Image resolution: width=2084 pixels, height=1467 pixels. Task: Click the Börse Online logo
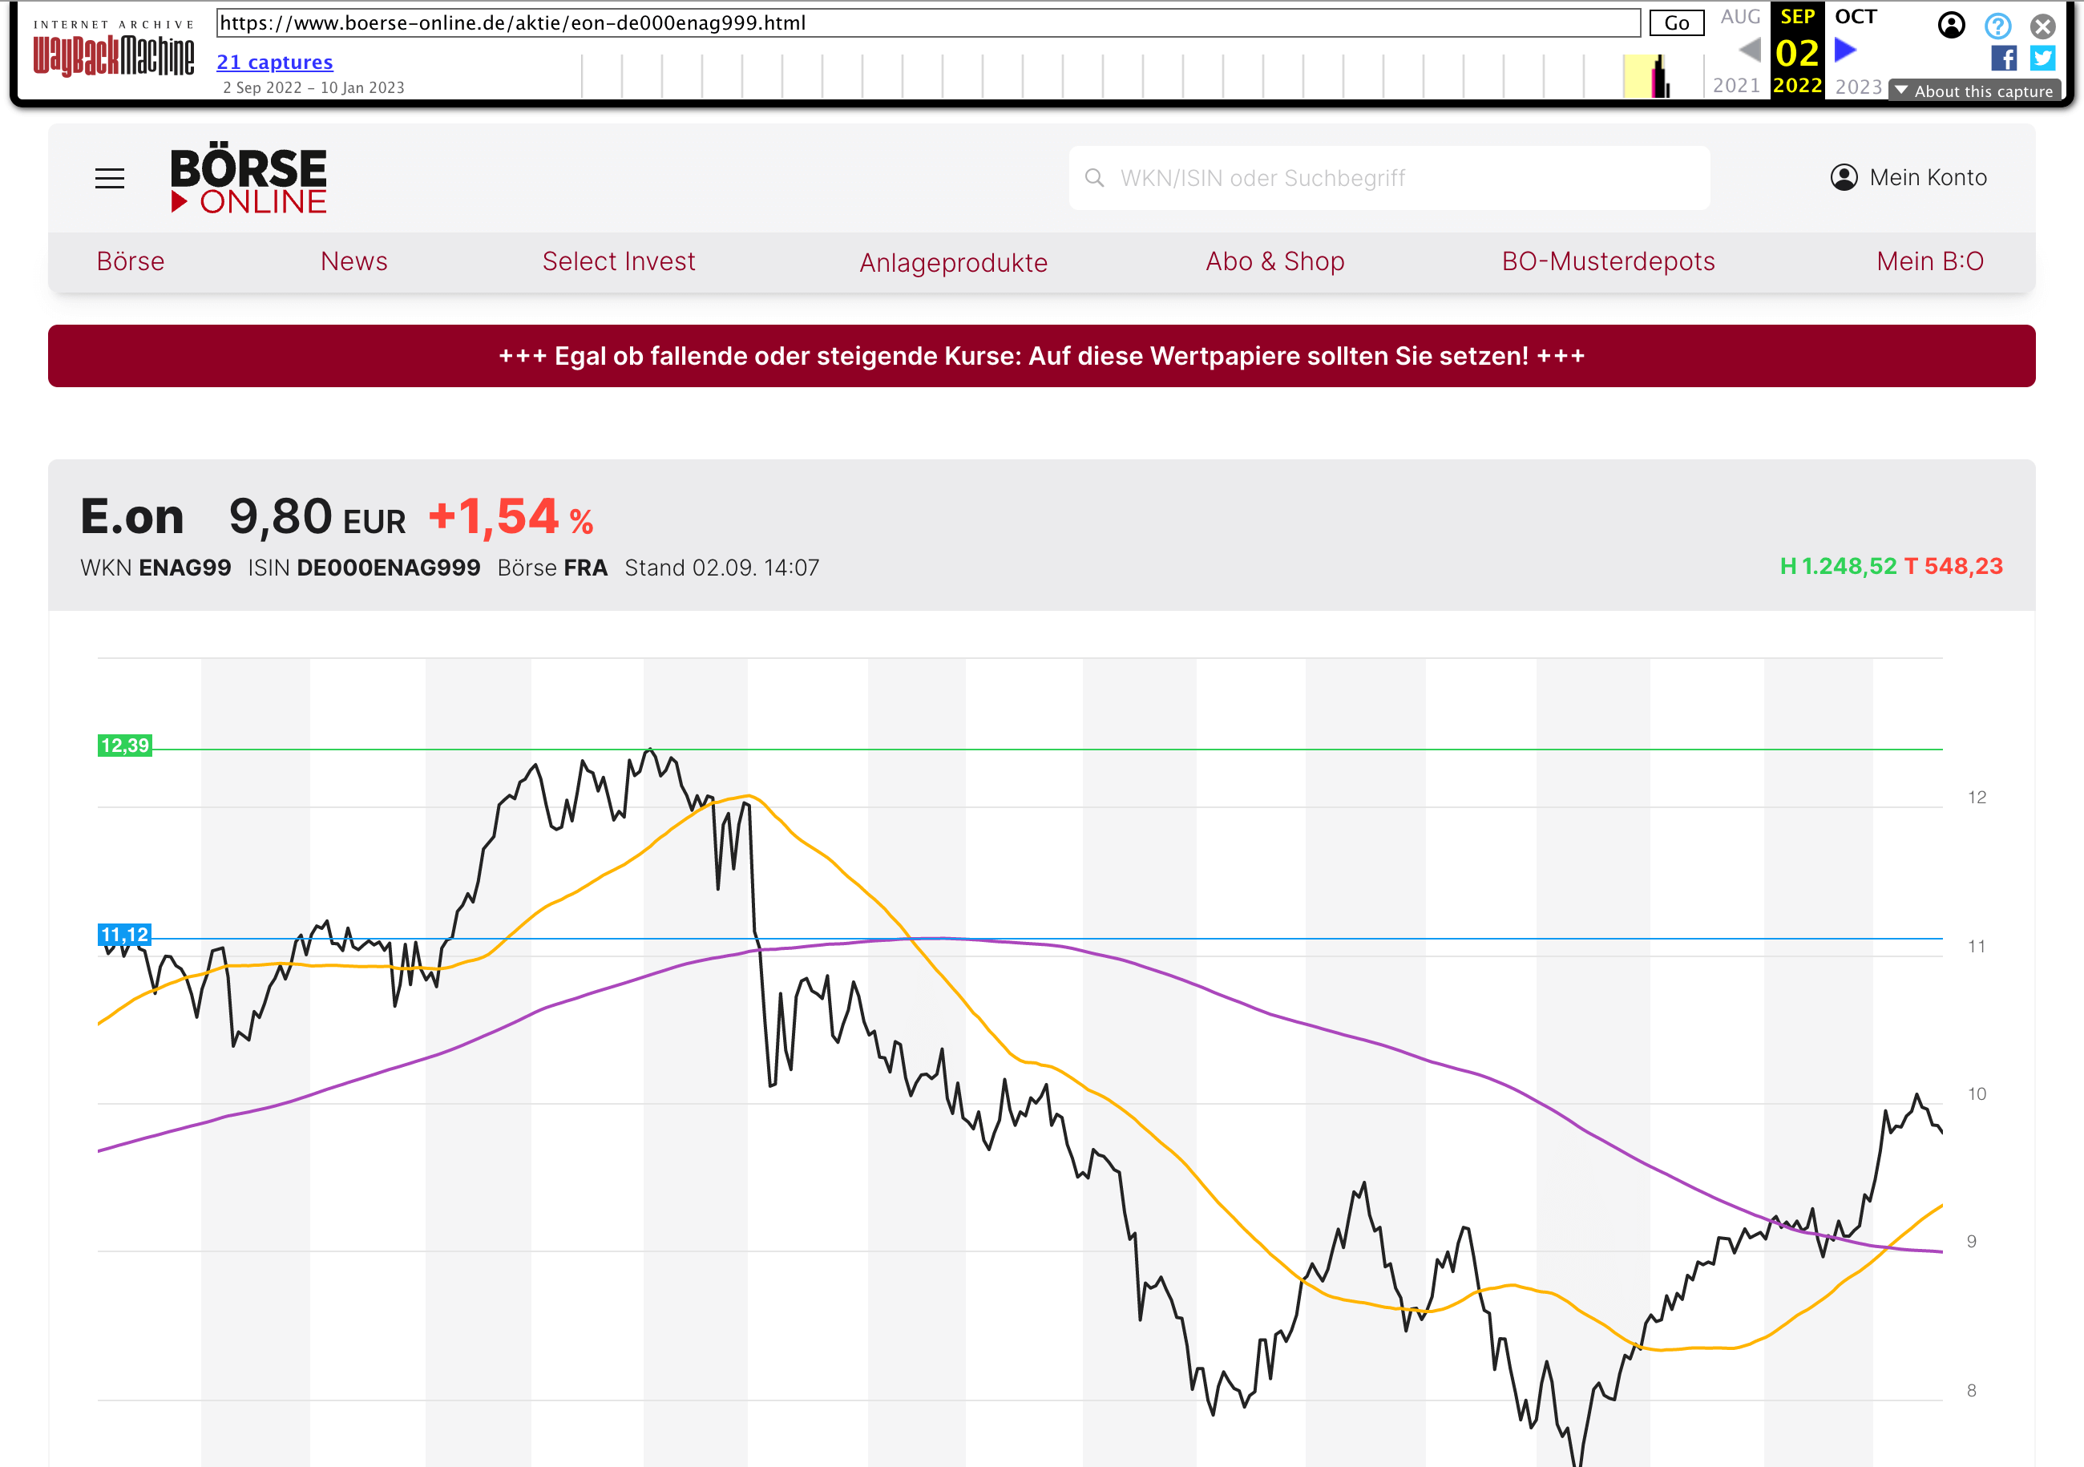[248, 178]
